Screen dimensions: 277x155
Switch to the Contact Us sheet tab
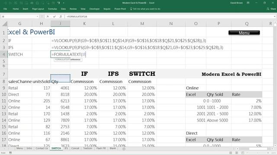(x=42, y=149)
